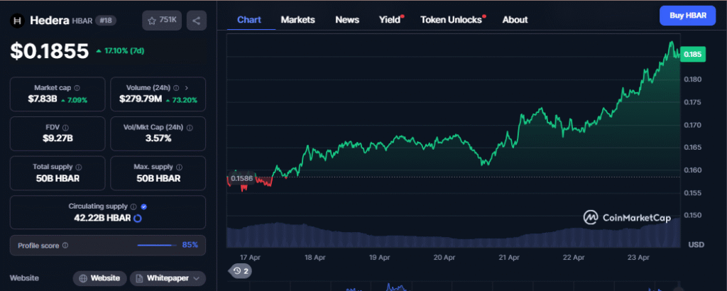This screenshot has width=727, height=291.
Task: Click the document icon in Whitepaper button
Action: point(139,278)
